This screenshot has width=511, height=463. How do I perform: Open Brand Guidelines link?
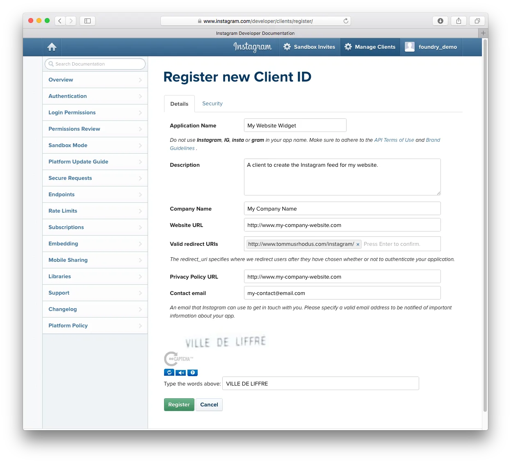coord(433,140)
